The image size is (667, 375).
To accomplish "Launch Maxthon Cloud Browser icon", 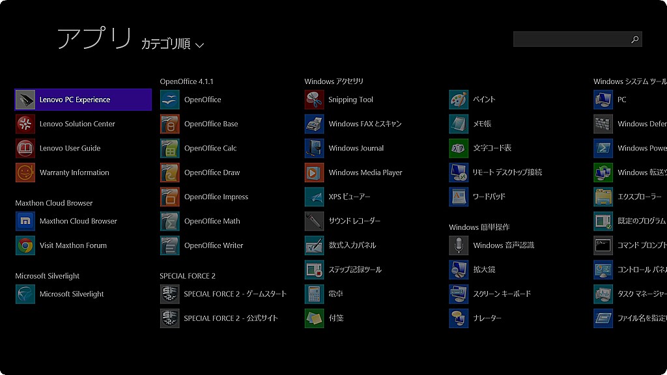I will (25, 221).
